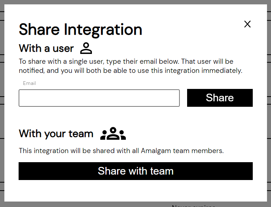Click the Amalgam team members description text
The height and width of the screenshot is (207, 271).
(121, 151)
